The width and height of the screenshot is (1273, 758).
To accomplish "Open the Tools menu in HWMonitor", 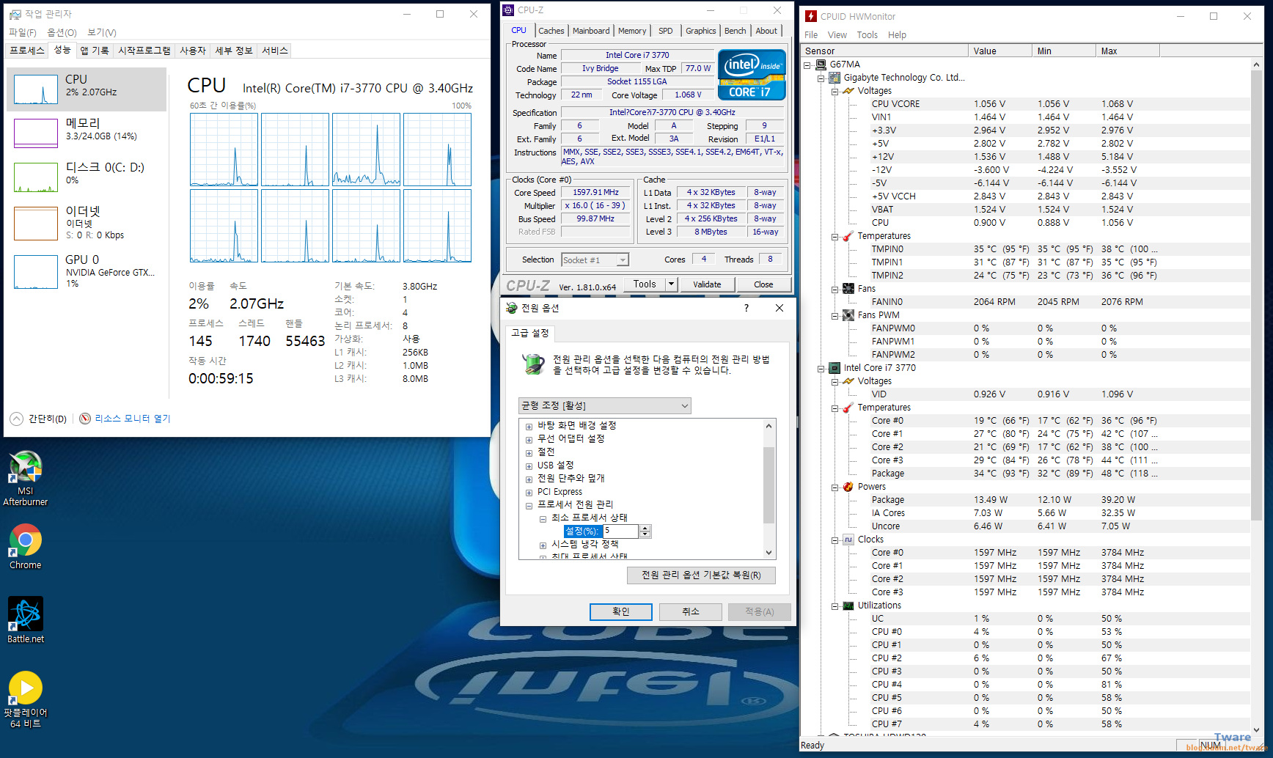I will pos(867,35).
